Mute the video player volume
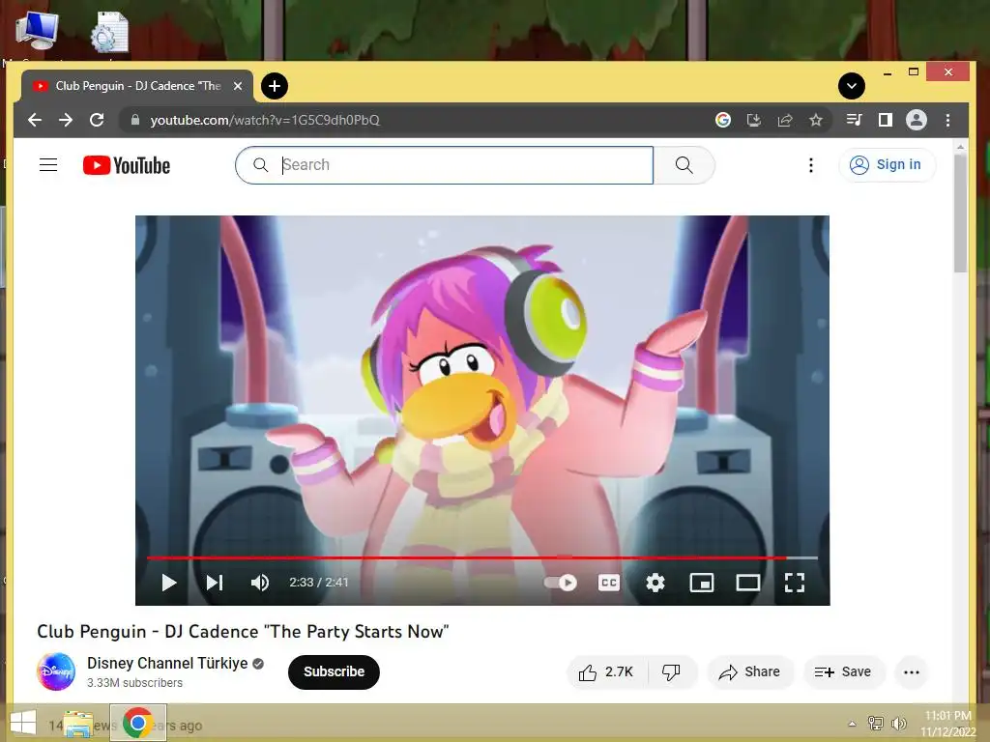990x742 pixels. tap(260, 583)
